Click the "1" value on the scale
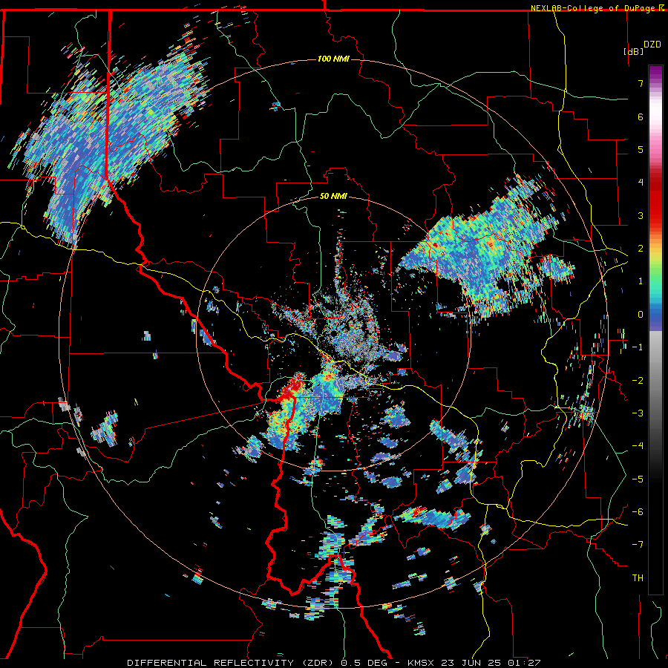 [641, 281]
